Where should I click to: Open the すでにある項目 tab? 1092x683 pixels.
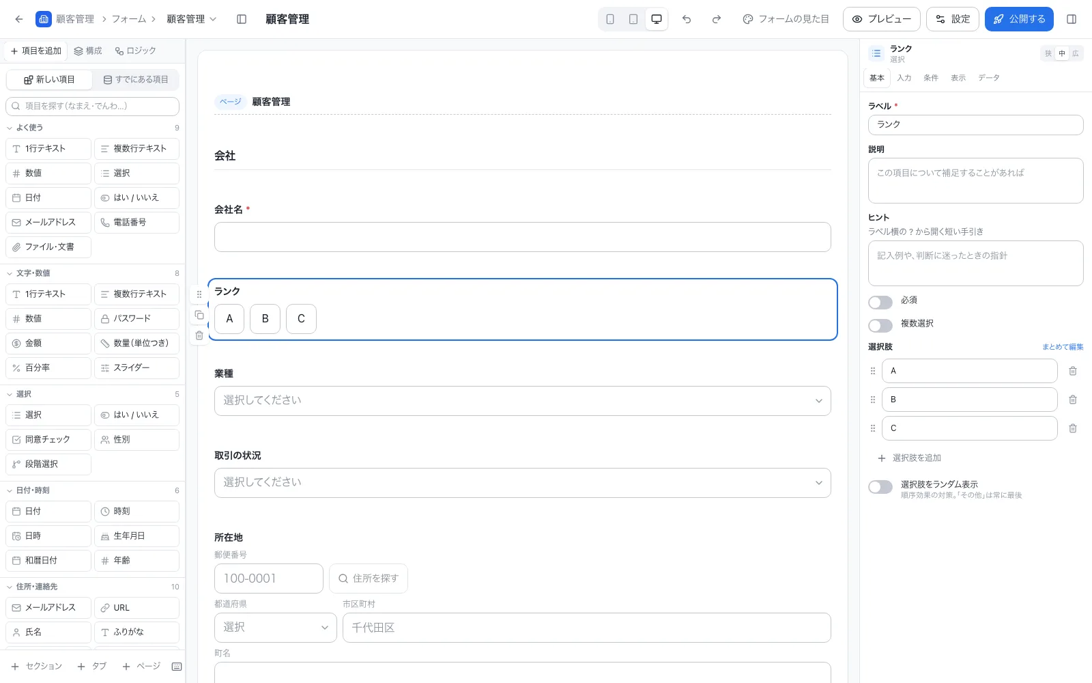[x=136, y=80]
